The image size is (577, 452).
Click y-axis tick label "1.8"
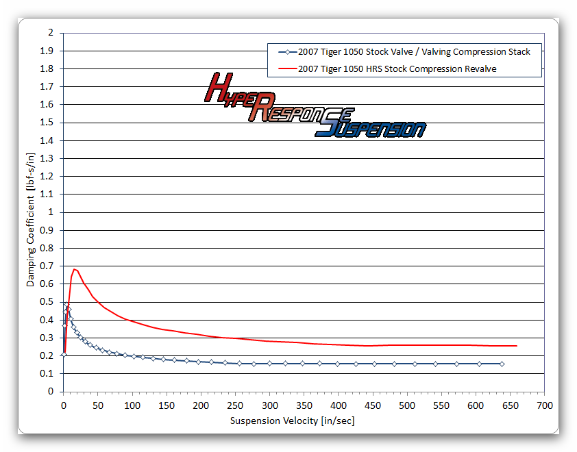(47, 68)
